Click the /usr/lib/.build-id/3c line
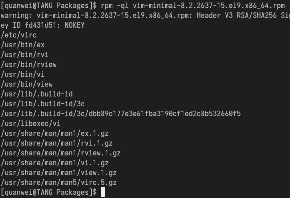 pyautogui.click(x=43, y=104)
